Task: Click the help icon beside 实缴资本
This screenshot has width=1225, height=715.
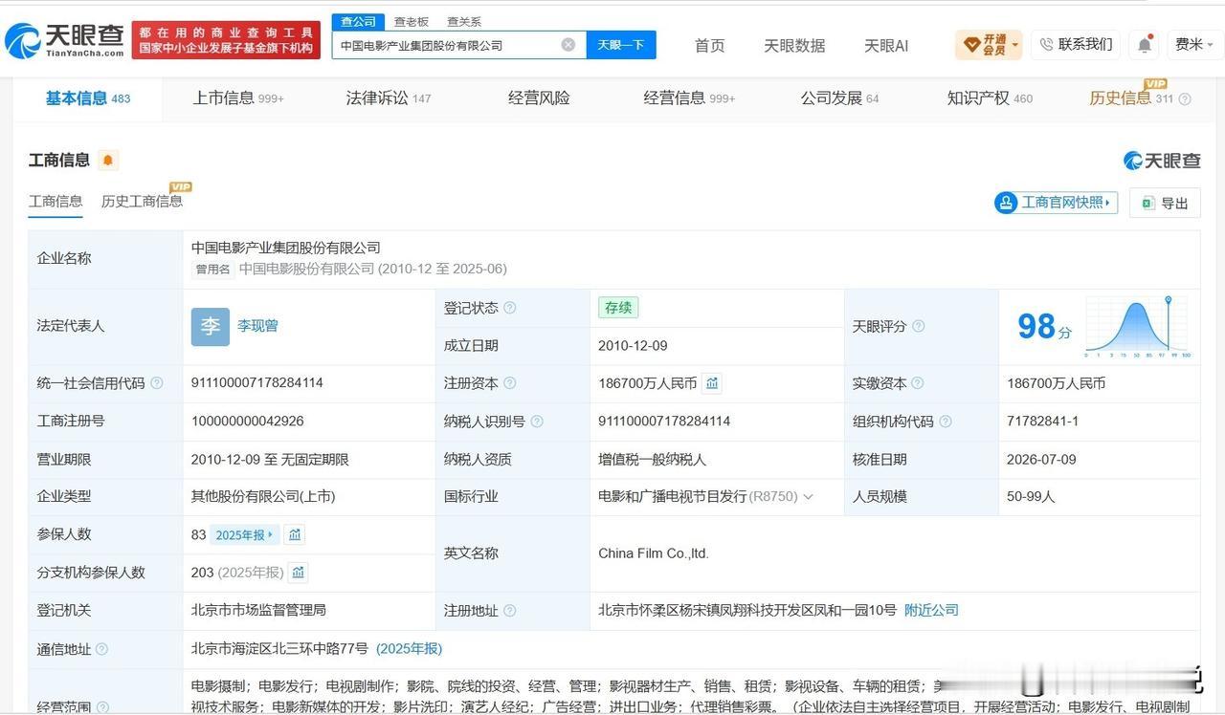Action: pyautogui.click(x=917, y=383)
